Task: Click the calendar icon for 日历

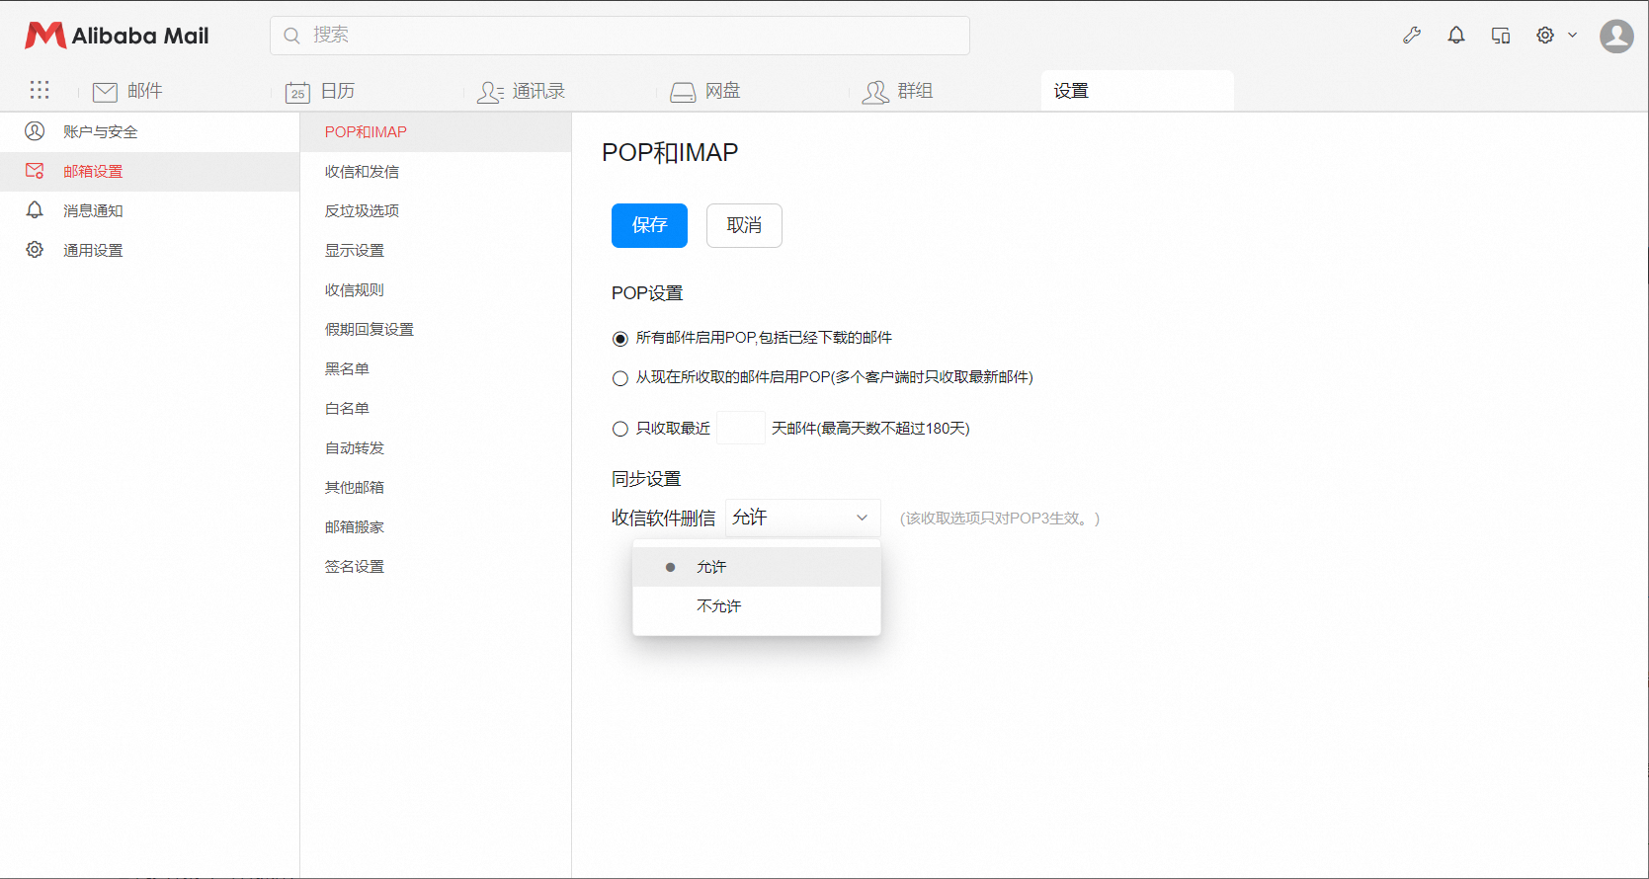Action: [297, 92]
